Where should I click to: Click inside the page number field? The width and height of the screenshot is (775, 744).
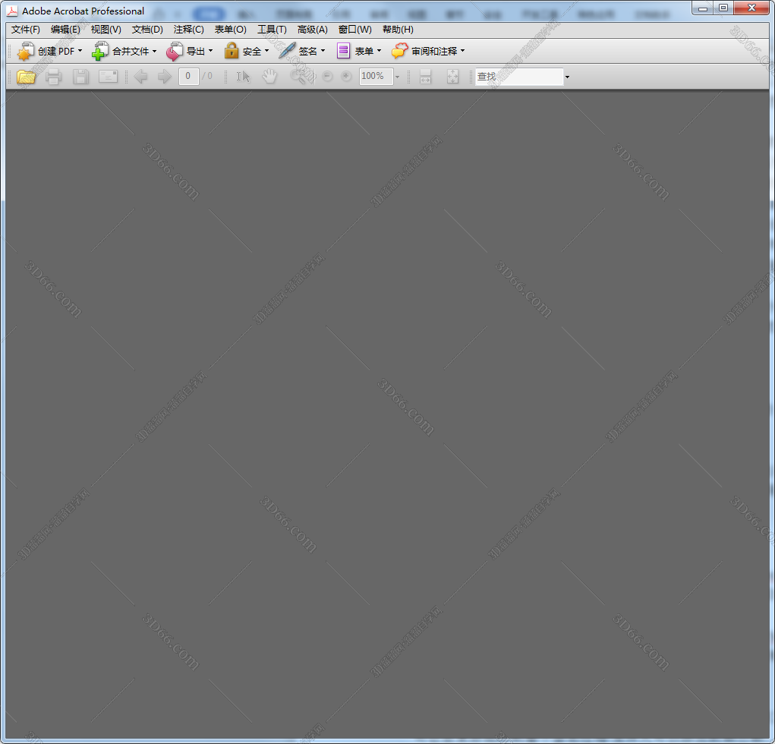coord(188,76)
